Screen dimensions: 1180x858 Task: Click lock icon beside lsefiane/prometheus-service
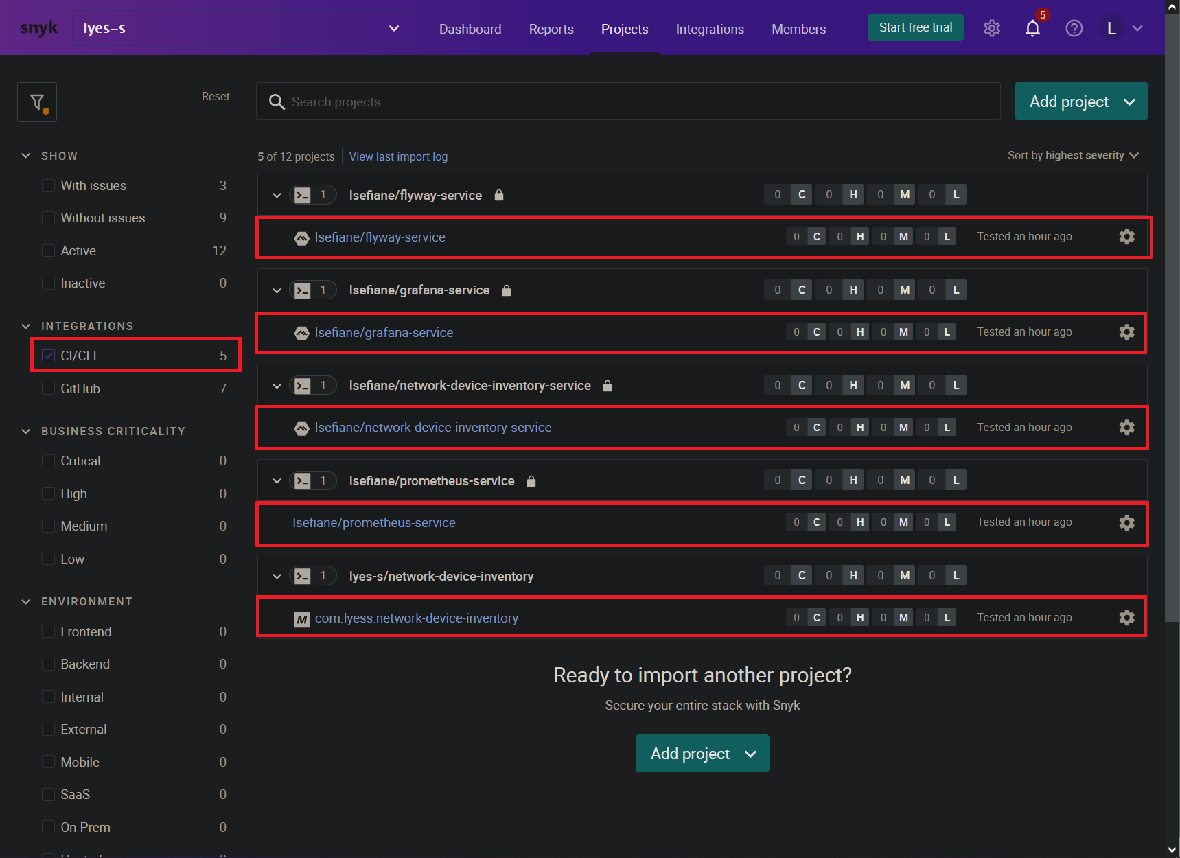531,481
